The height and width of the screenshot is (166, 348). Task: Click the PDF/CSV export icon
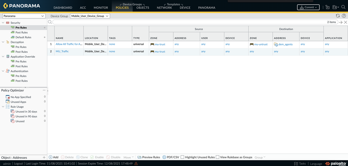point(164,157)
